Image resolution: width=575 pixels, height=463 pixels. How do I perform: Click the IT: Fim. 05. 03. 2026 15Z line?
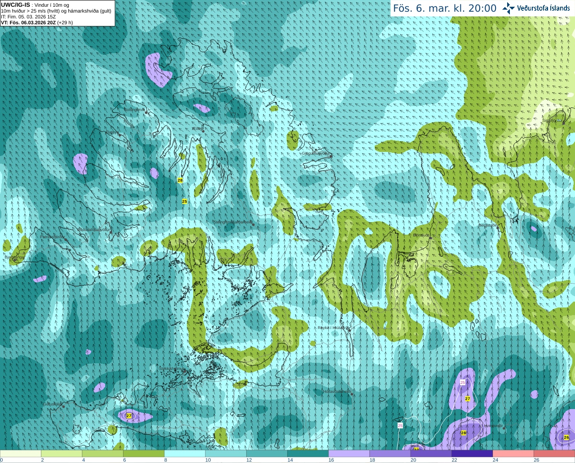(x=28, y=17)
